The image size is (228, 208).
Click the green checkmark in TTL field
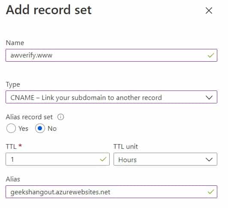pyautogui.click(x=103, y=159)
